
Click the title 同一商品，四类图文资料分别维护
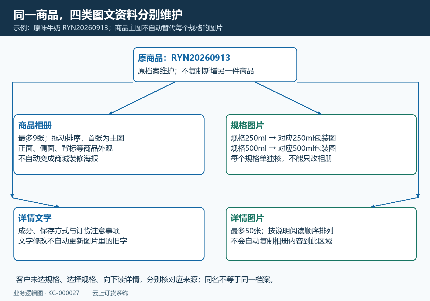pyautogui.click(x=98, y=15)
